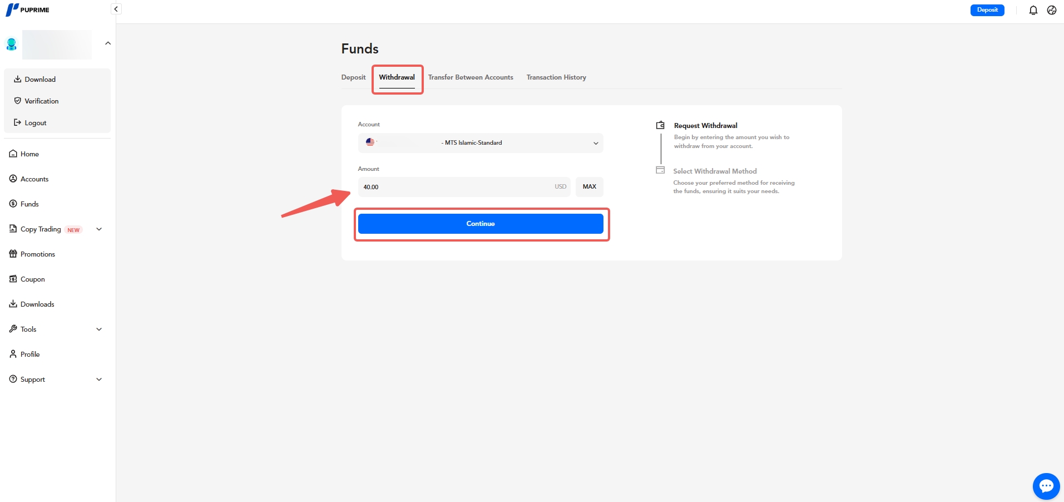Open Home from the sidebar

click(x=29, y=154)
